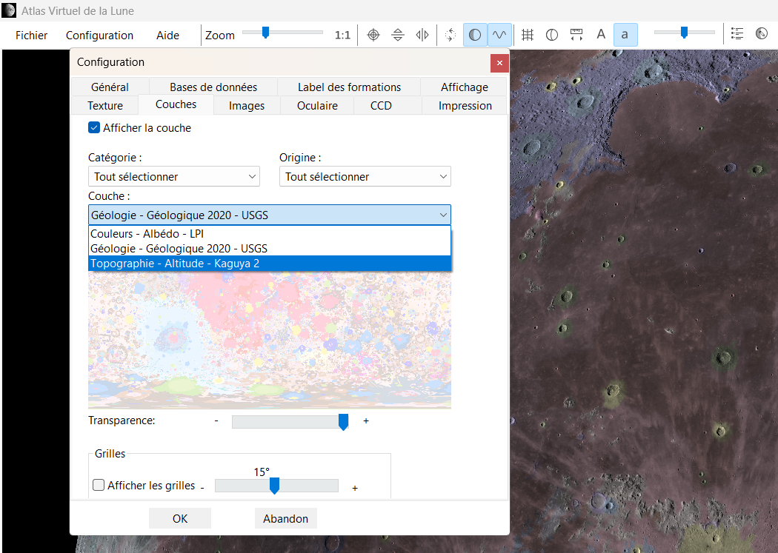Click the center-on-target crosshair icon
The image size is (778, 553).
pos(373,36)
